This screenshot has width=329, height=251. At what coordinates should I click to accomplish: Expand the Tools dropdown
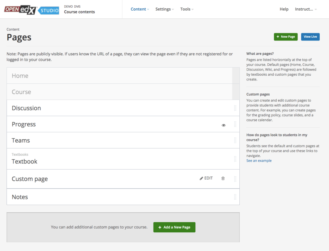pyautogui.click(x=185, y=9)
